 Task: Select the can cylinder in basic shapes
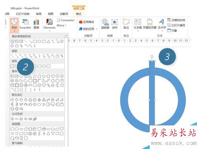[62, 81]
